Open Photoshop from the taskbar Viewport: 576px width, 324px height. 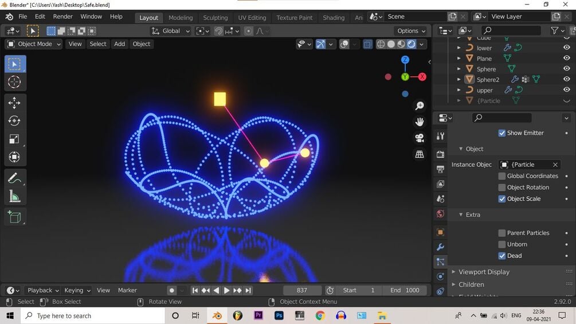pyautogui.click(x=279, y=315)
